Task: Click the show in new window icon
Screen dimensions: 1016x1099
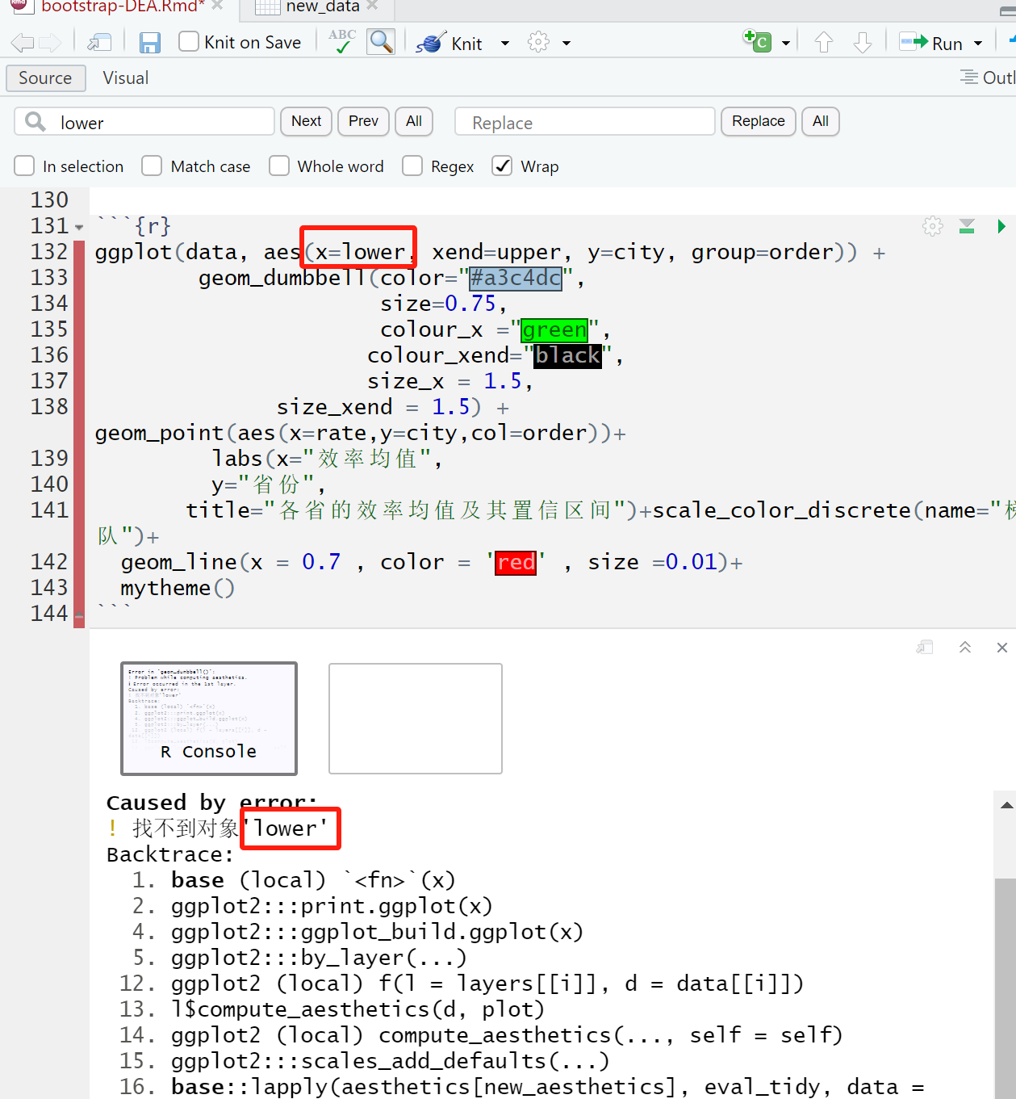Action: point(99,43)
